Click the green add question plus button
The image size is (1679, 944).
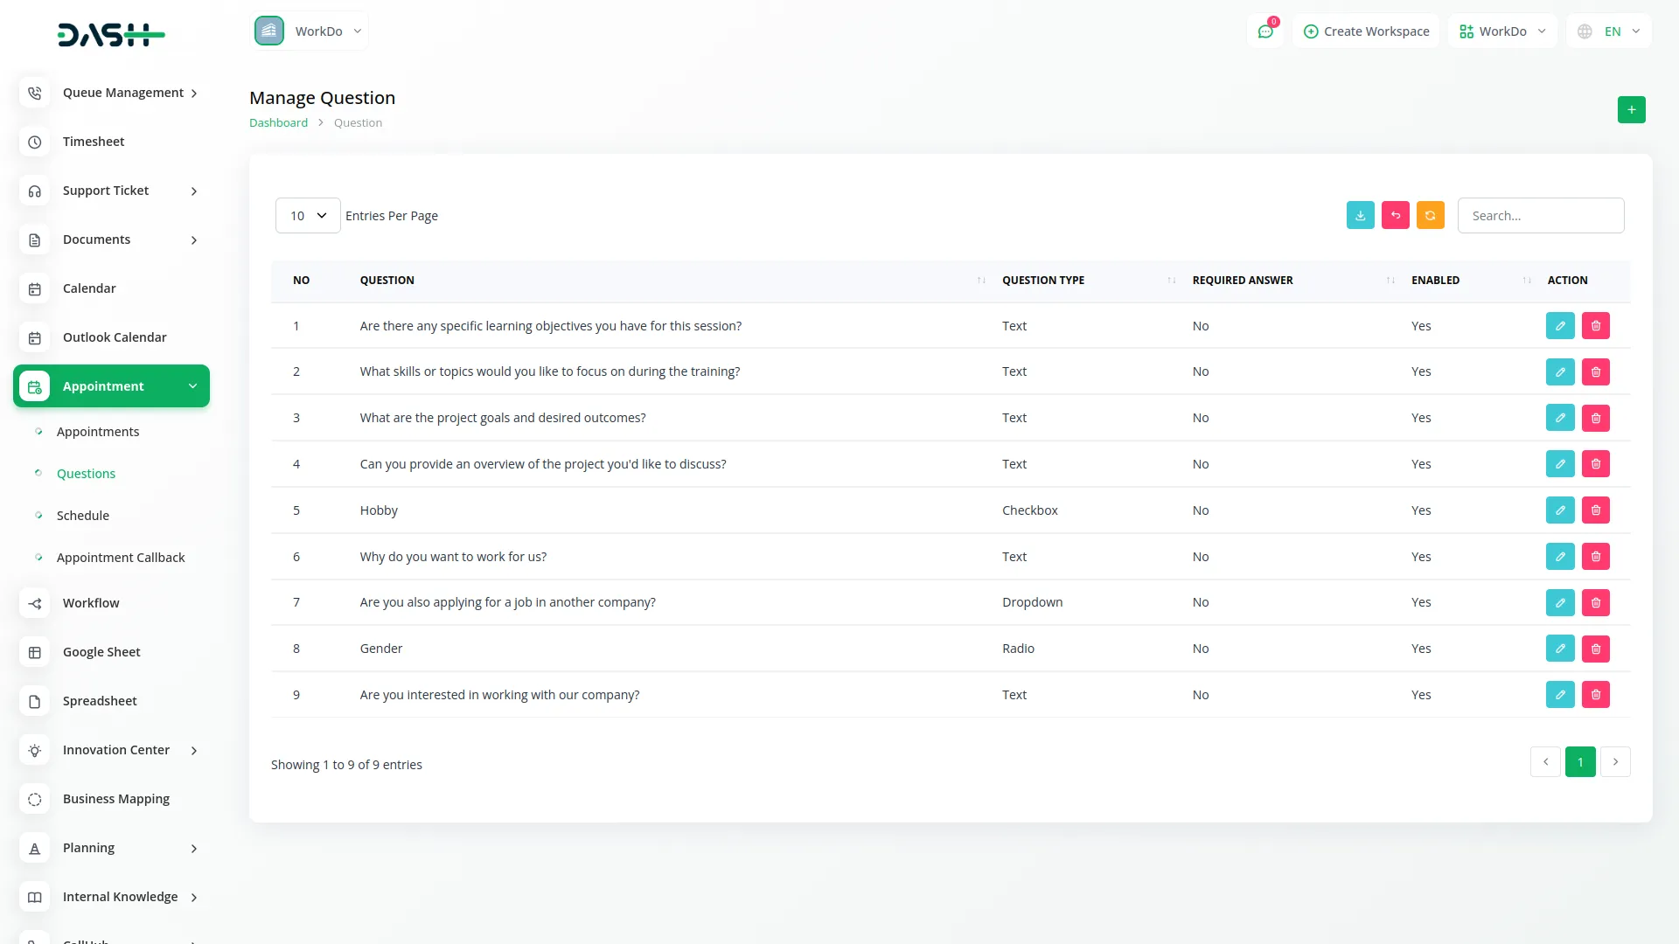point(1631,109)
